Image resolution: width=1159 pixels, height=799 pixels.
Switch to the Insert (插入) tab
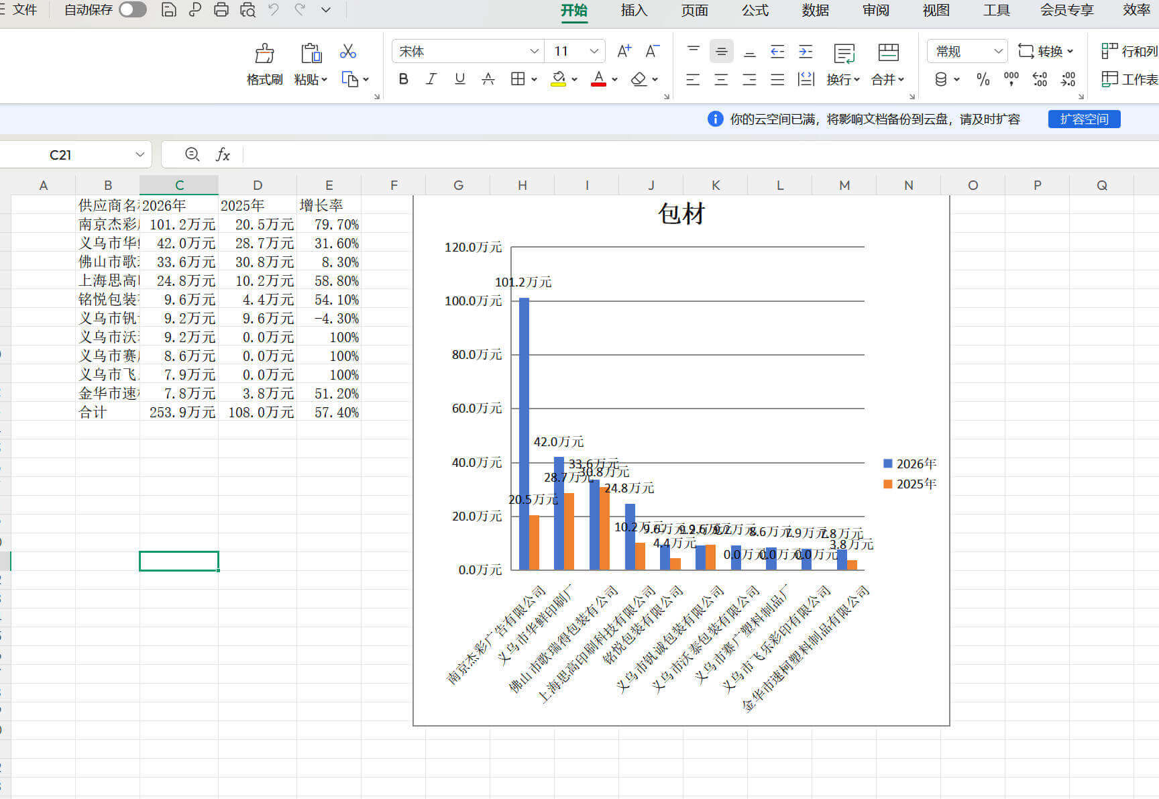pos(634,10)
